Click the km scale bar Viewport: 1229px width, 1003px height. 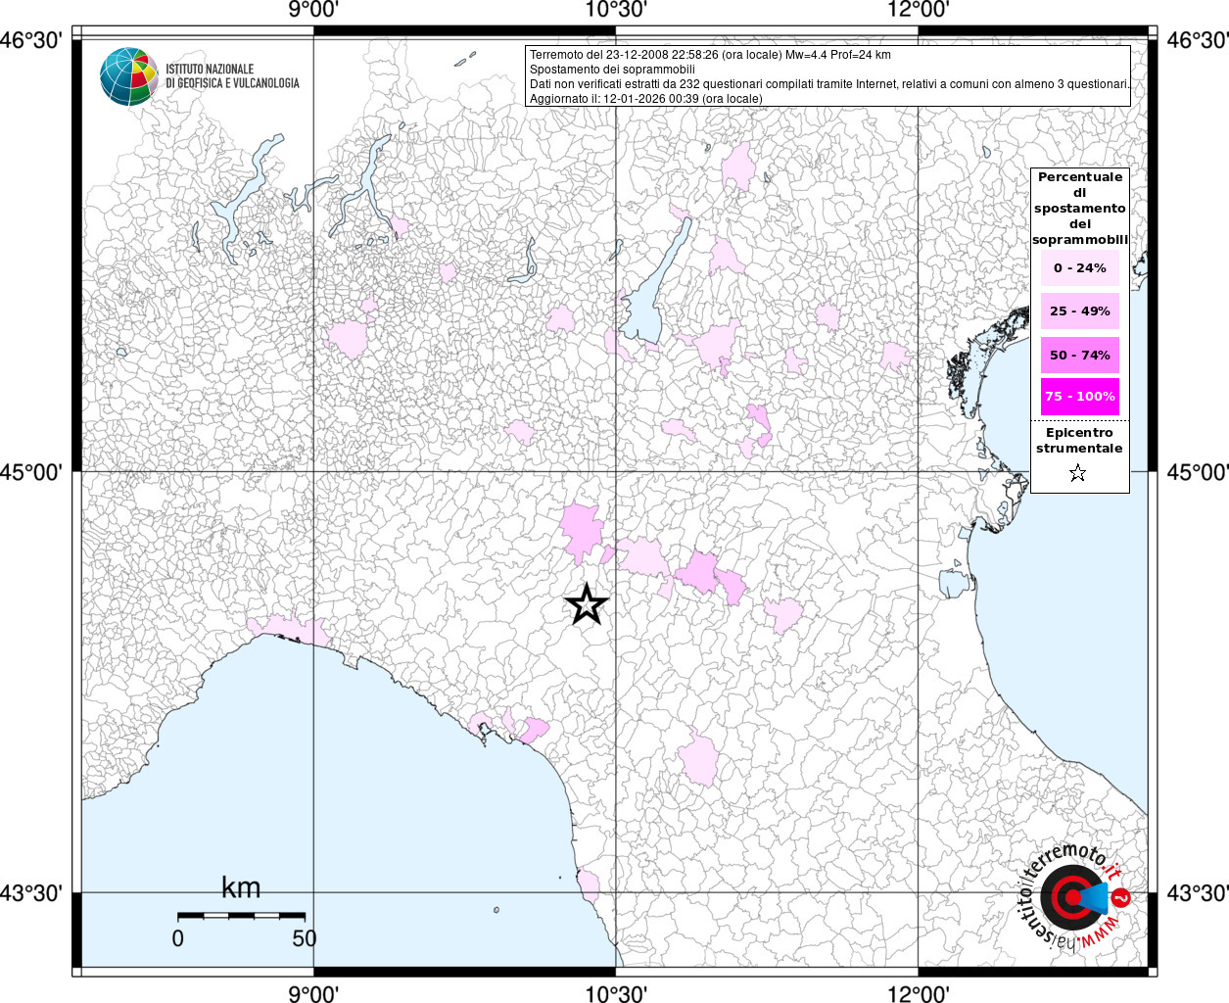click(241, 915)
